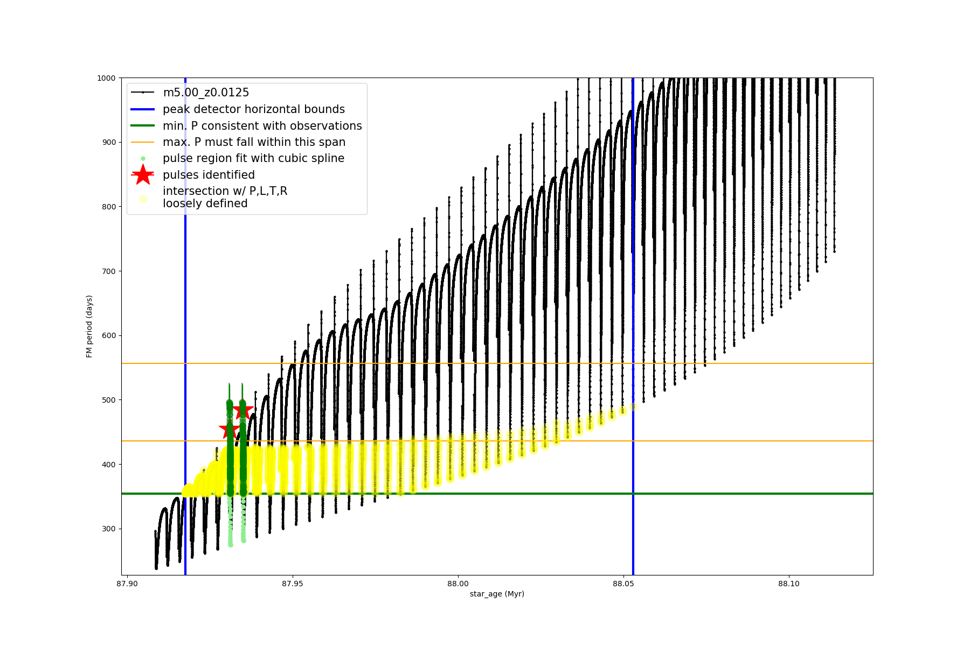Image resolution: width=970 pixels, height=646 pixels.
Task: Click 'pulse region fit with cubic spline' text
Action: coord(253,158)
